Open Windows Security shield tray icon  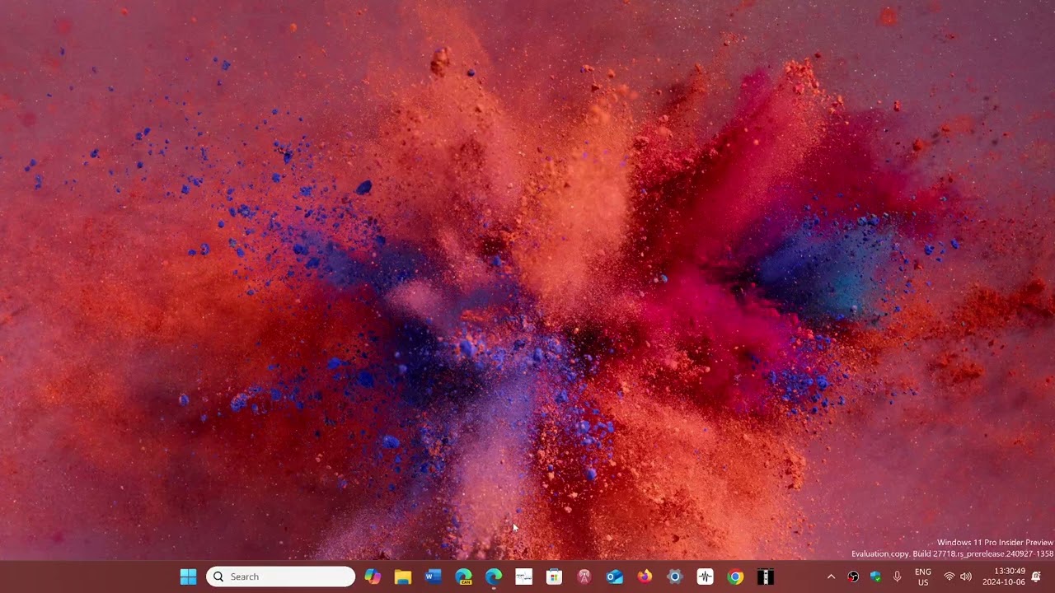click(x=875, y=577)
